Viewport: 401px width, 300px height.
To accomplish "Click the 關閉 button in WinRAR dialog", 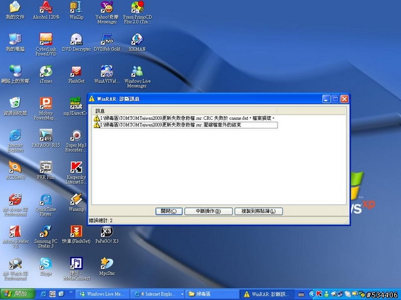I will [x=169, y=211].
